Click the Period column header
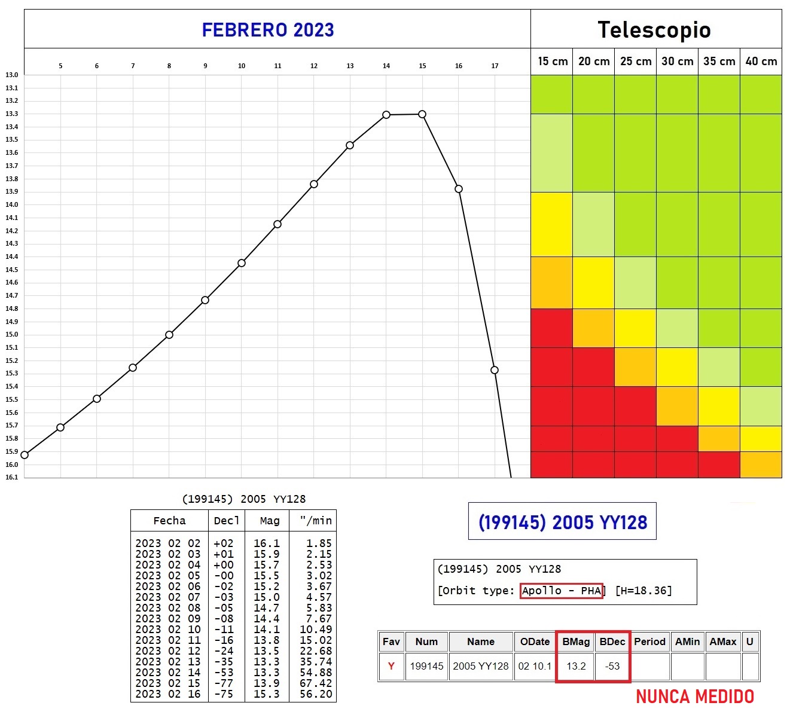Image resolution: width=790 pixels, height=724 pixels. (650, 642)
